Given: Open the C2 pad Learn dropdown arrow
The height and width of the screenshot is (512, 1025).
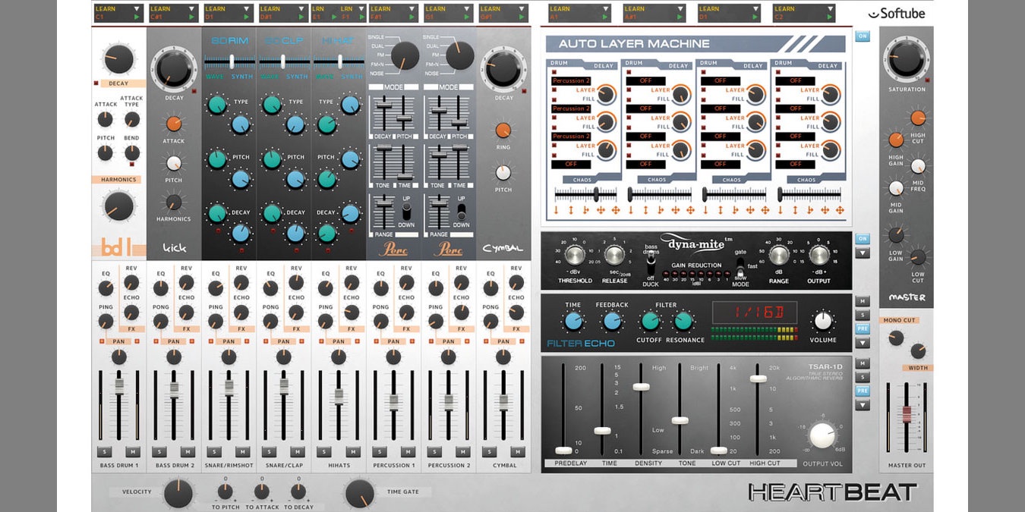Looking at the screenshot, I should point(829,8).
